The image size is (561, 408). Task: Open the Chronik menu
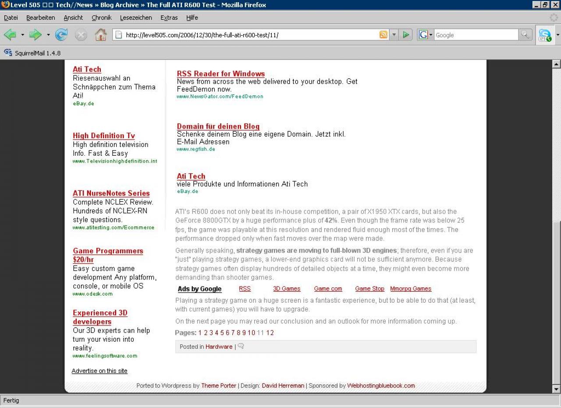[x=102, y=18]
